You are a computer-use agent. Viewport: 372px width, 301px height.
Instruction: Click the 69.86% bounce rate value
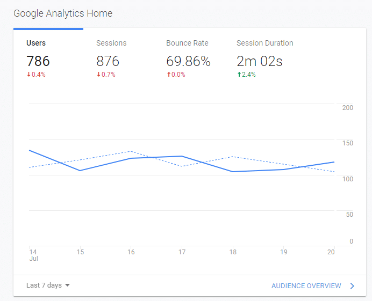tap(188, 61)
